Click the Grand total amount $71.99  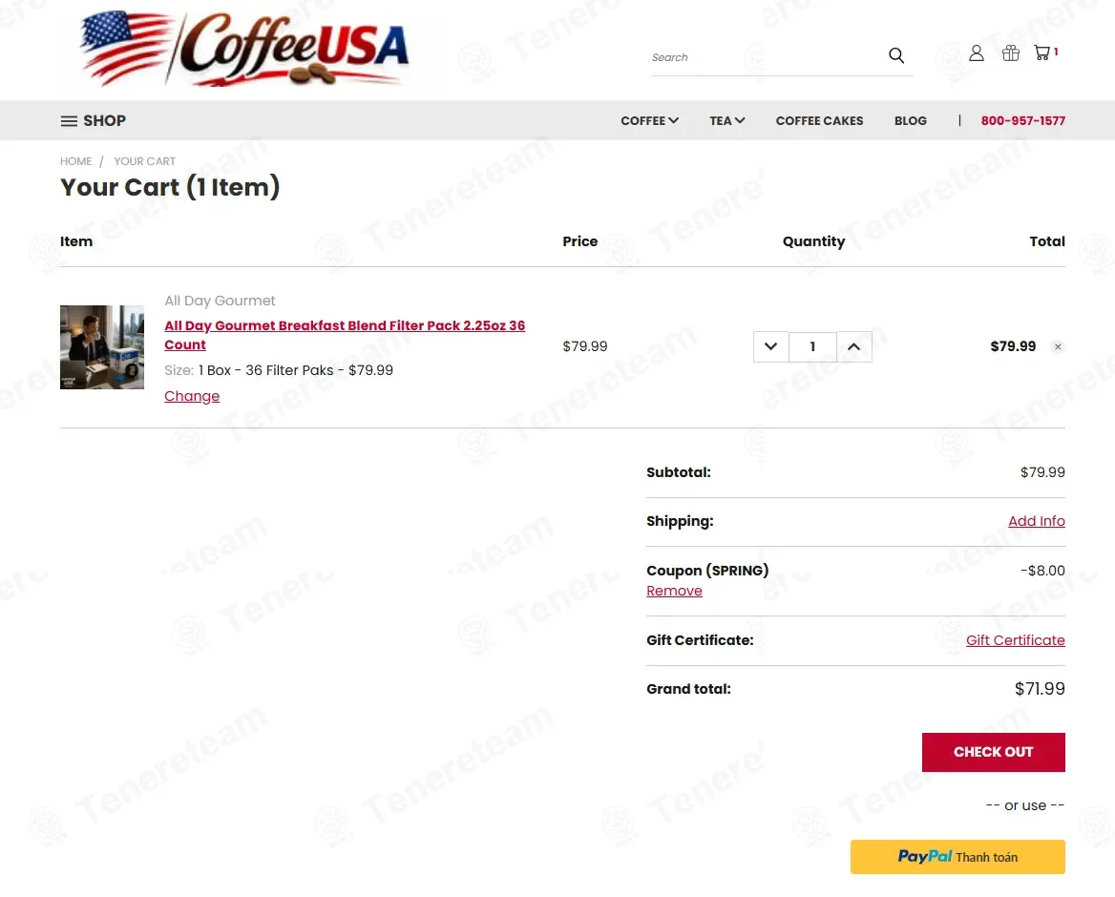(1039, 689)
